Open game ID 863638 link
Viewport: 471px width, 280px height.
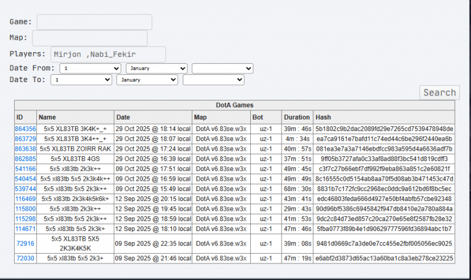tap(25, 149)
